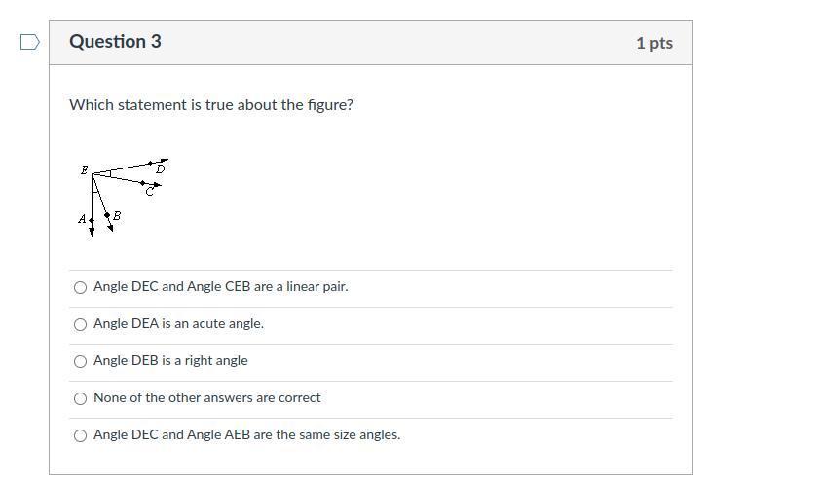Image resolution: width=817 pixels, height=486 pixels.
Task: Click the answer text 'Angle DEA is an acute angle.'
Action: pos(178,324)
